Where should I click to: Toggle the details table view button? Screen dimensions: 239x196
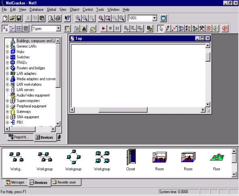pos(26,29)
